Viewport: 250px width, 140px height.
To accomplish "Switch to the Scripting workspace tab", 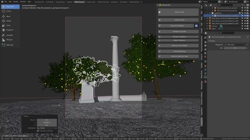I will 114,2.
